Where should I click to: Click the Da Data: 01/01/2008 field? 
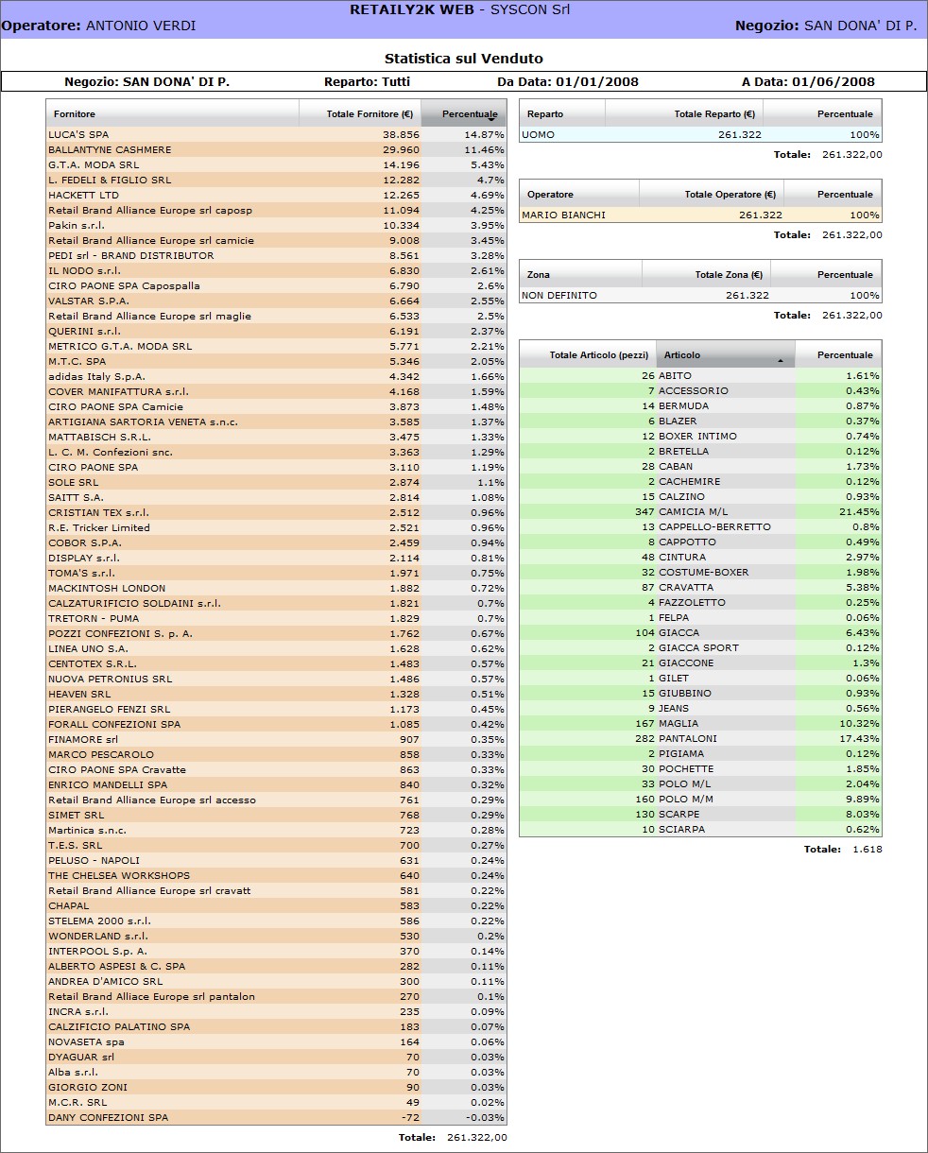tap(568, 82)
